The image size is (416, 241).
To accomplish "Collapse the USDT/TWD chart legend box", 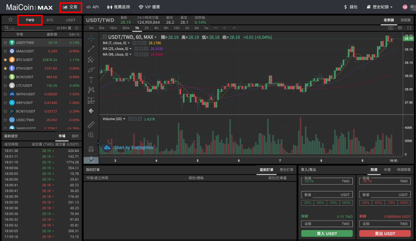I will [105, 37].
